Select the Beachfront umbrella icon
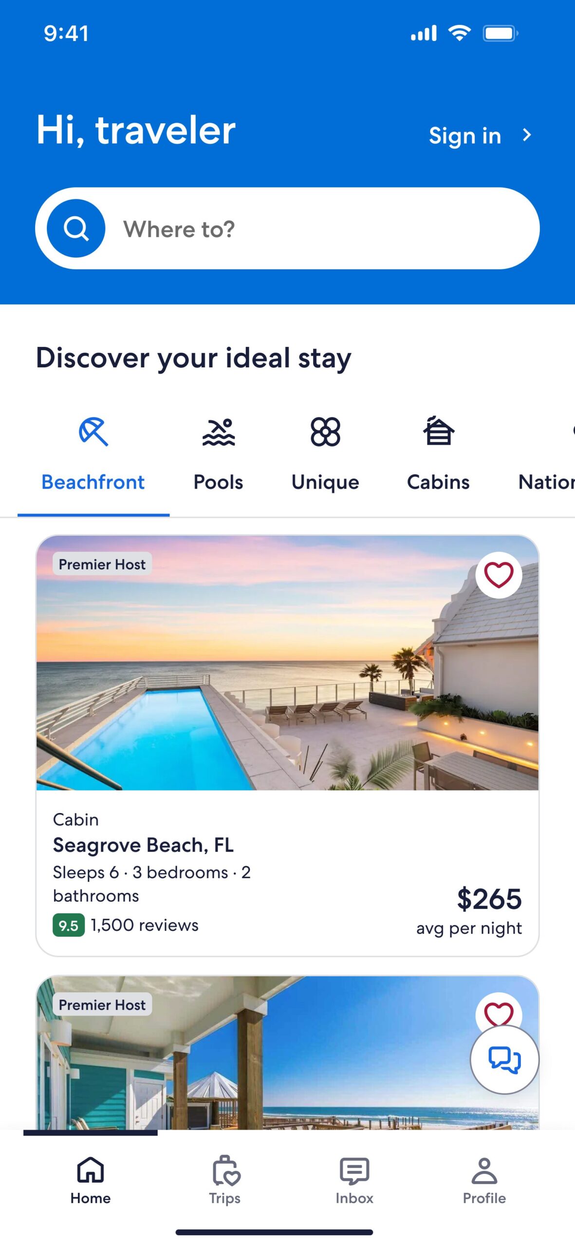This screenshot has height=1247, width=575. 93,432
